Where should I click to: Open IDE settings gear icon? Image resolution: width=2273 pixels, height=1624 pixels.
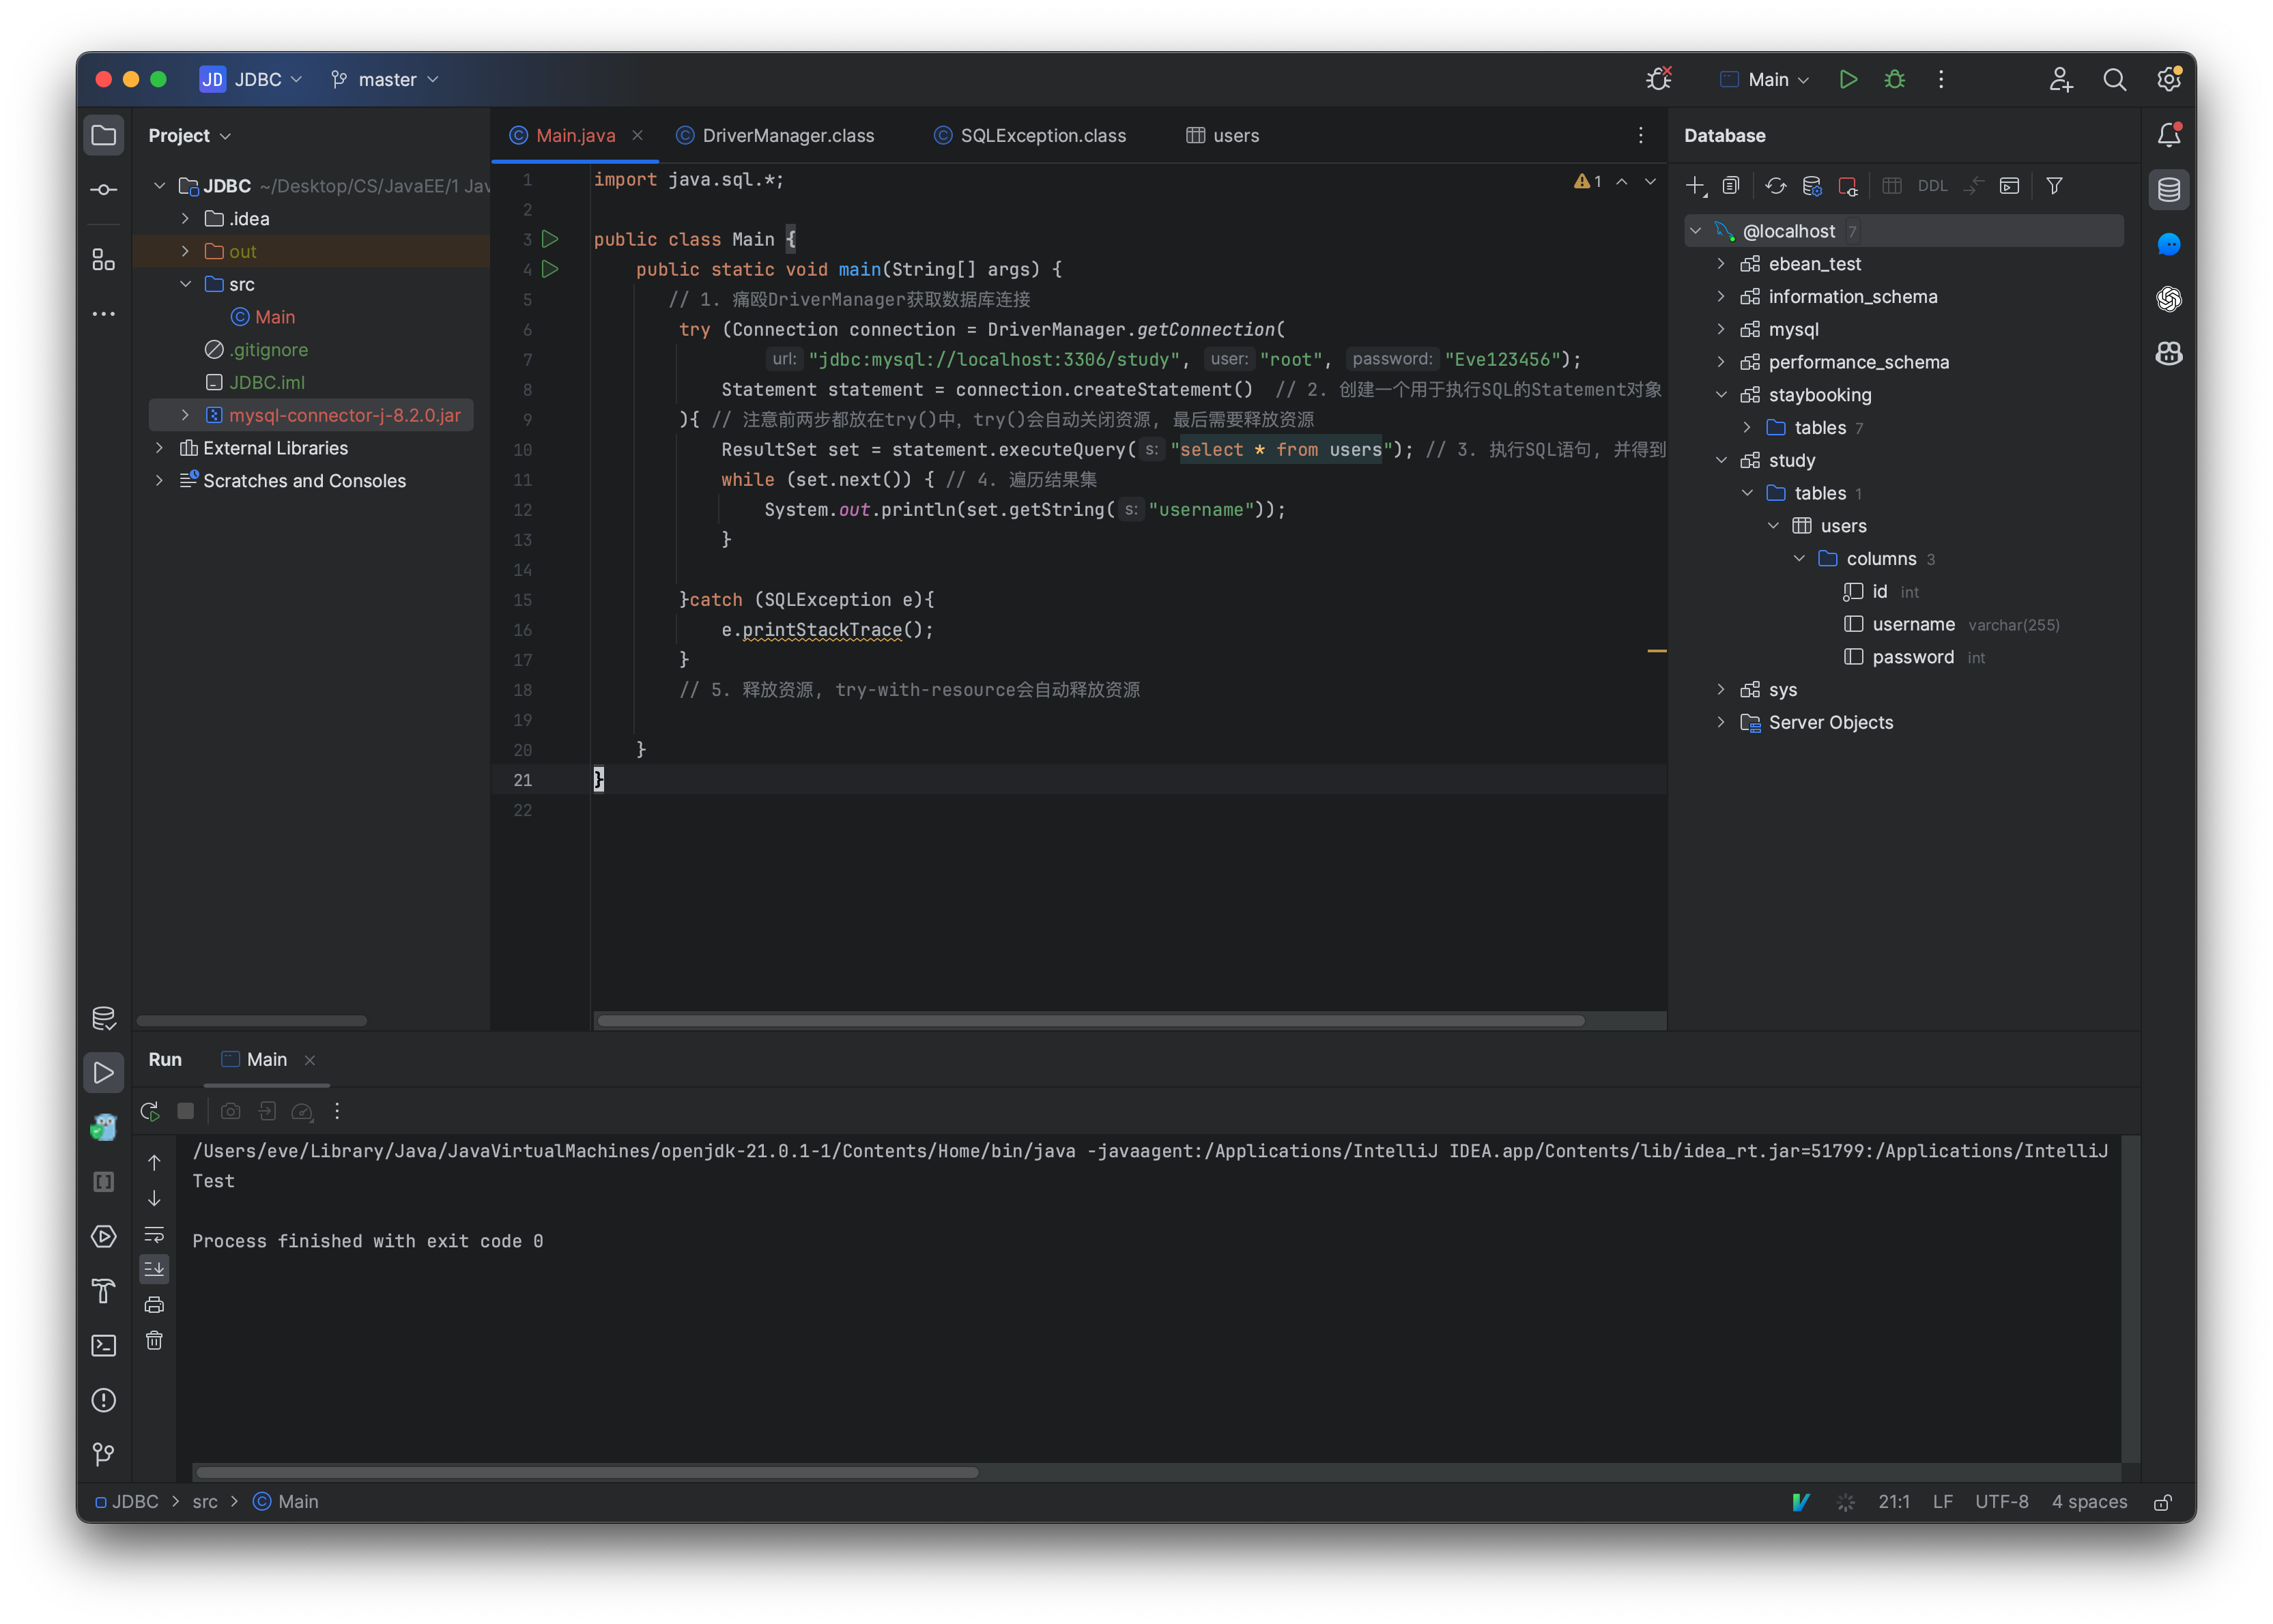(x=2168, y=79)
